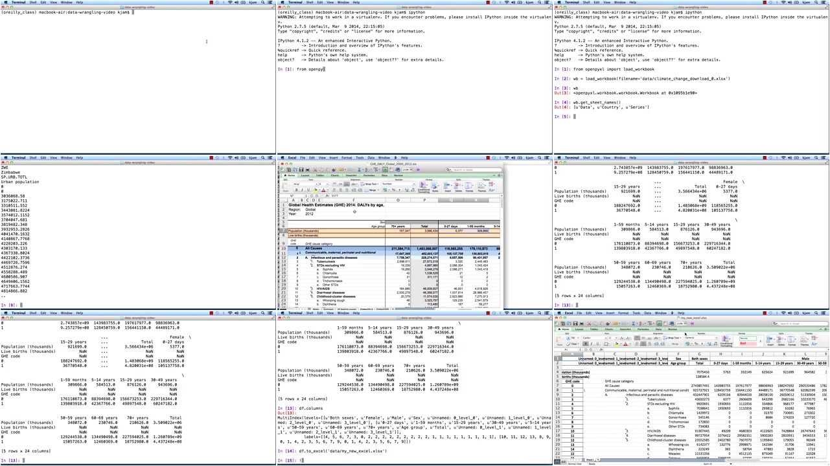Viewport: 830px width, 466px height.
Task: Click Themes icon in my_new_excel.xlsx ribbon
Action: coord(804,340)
